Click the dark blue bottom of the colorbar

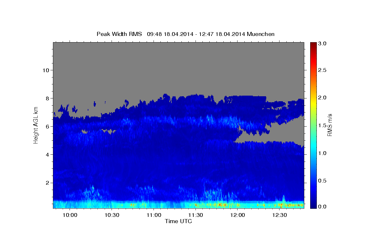313,206
